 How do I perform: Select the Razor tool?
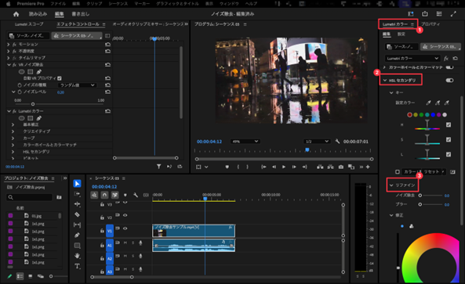tap(77, 214)
